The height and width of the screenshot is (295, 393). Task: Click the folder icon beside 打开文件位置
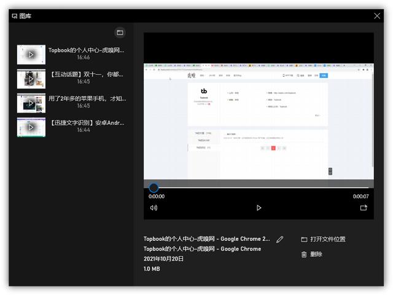coord(304,239)
